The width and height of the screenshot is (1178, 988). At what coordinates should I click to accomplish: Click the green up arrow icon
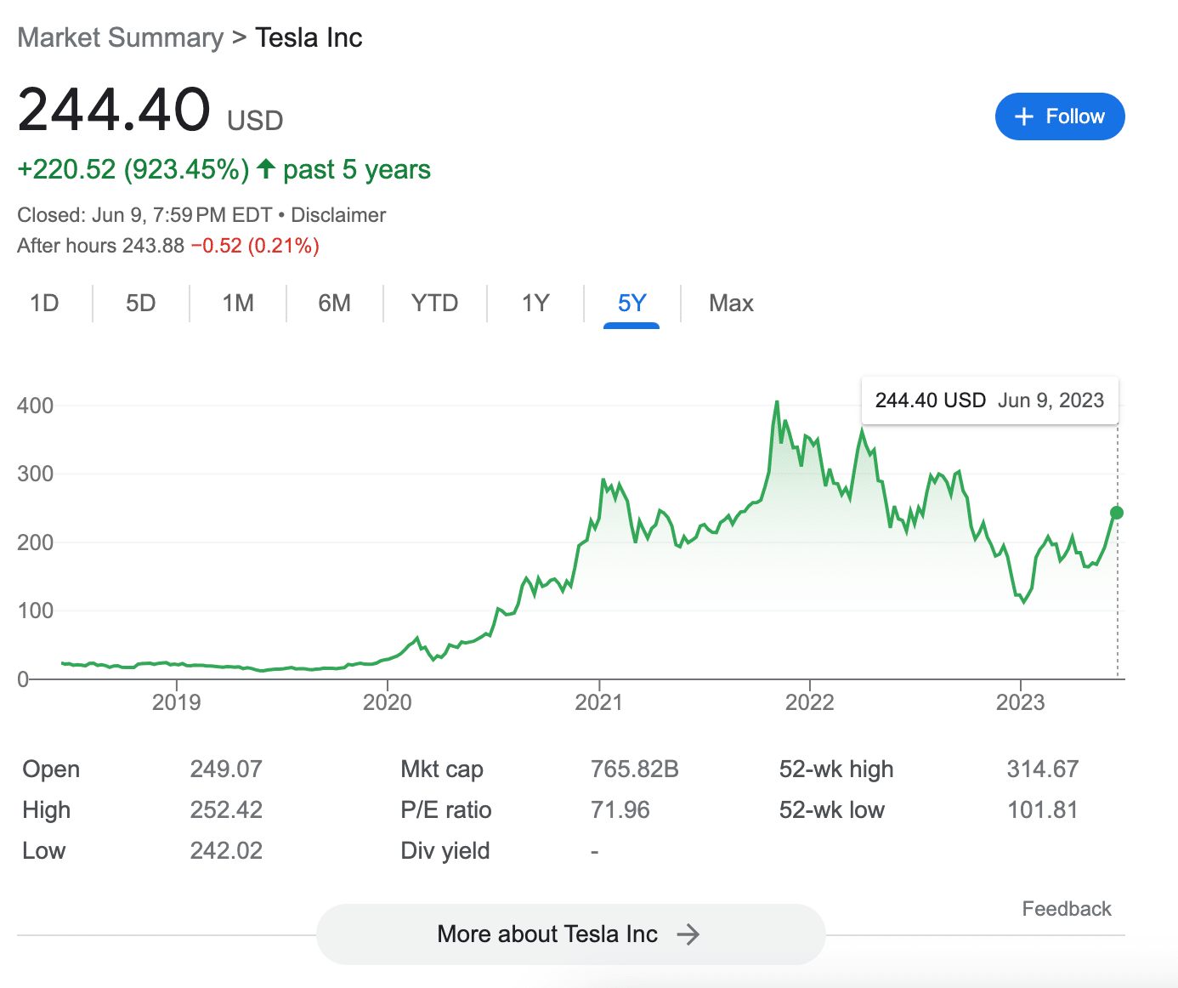click(266, 168)
